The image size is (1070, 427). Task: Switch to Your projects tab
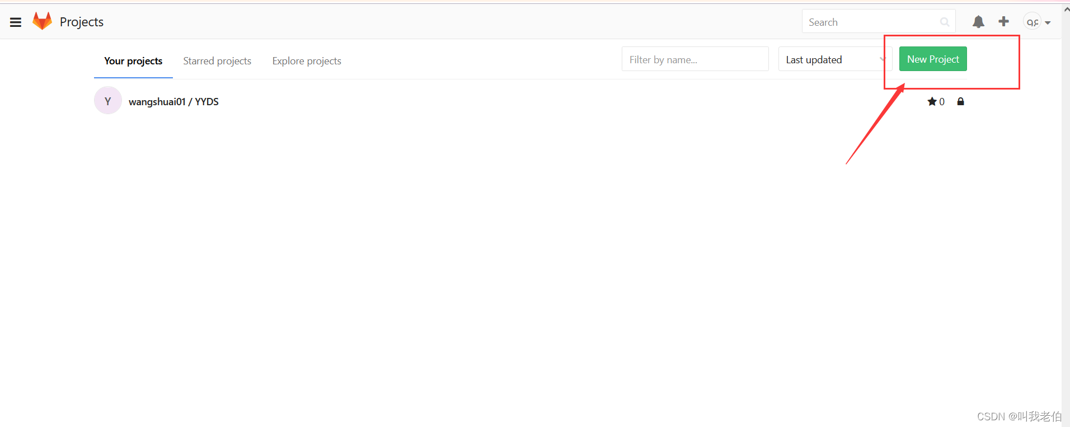coord(133,61)
